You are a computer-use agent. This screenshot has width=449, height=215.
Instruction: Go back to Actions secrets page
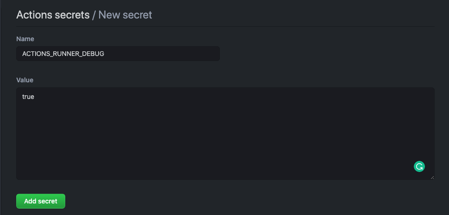tap(53, 15)
